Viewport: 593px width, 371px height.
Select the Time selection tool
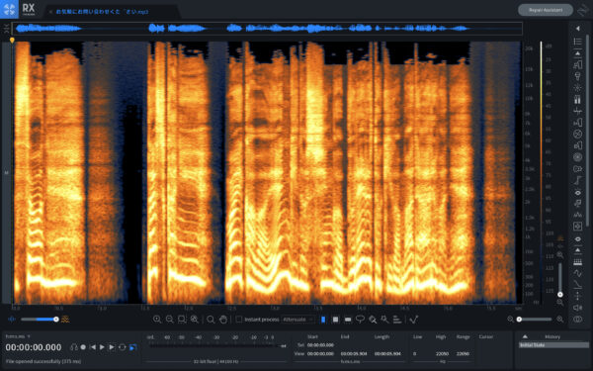point(323,320)
